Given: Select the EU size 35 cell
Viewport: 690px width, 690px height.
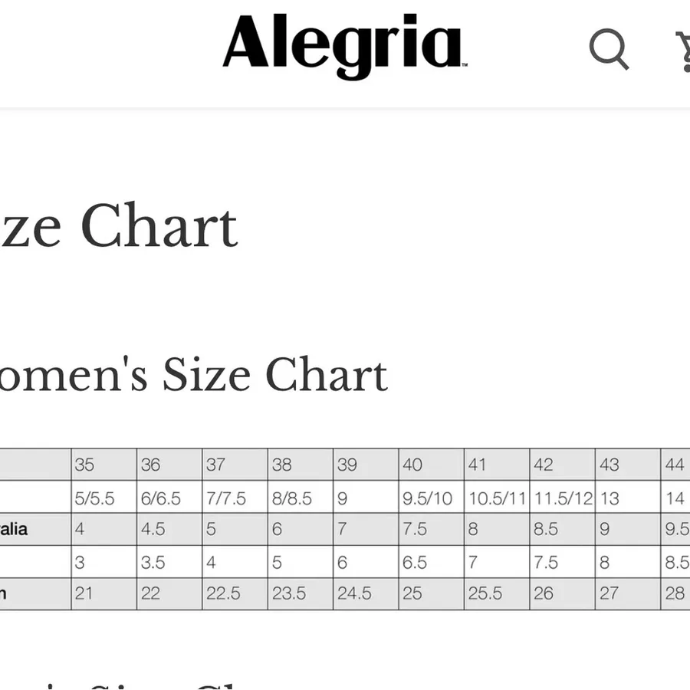Looking at the screenshot, I should pyautogui.click(x=103, y=465).
